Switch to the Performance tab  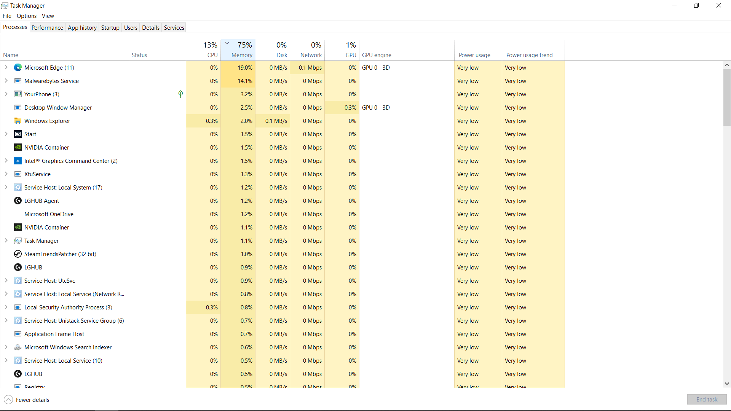click(x=47, y=27)
